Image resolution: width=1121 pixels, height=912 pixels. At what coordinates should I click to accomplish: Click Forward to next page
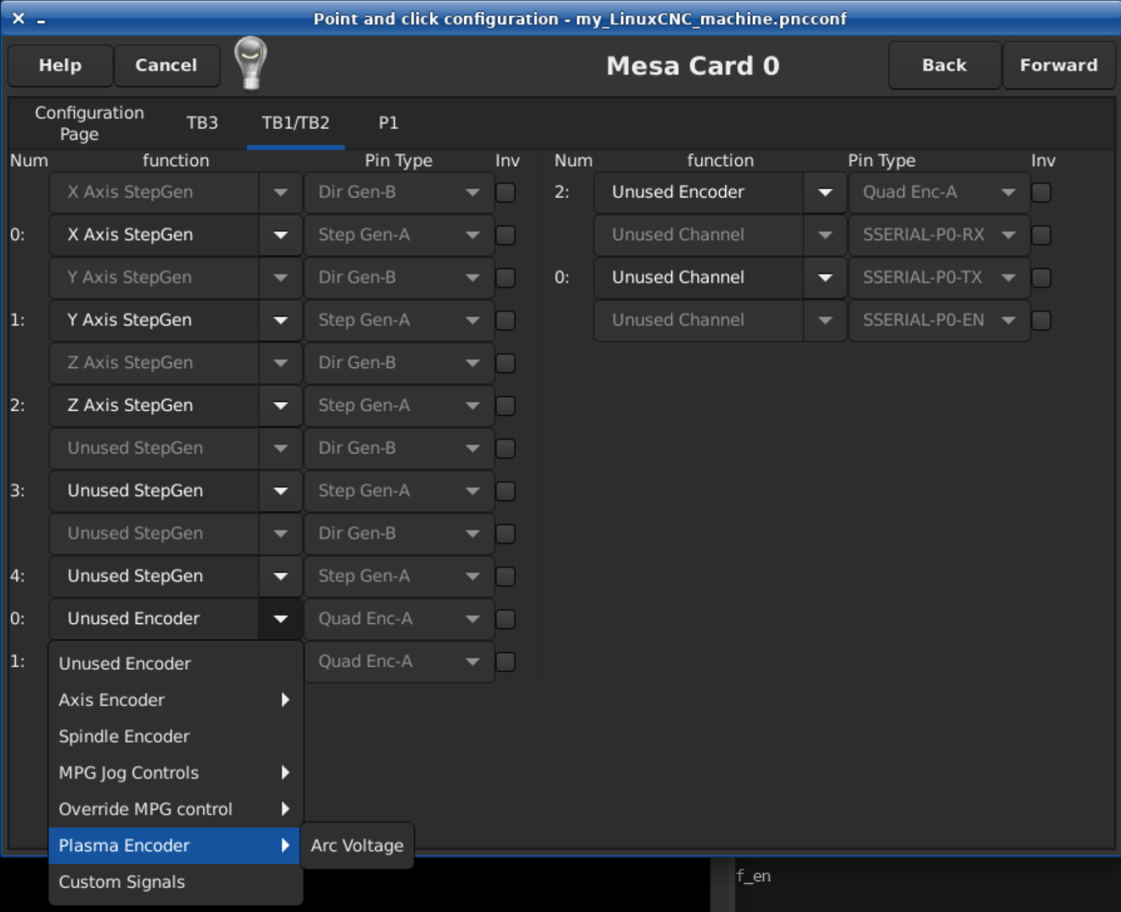(x=1058, y=65)
